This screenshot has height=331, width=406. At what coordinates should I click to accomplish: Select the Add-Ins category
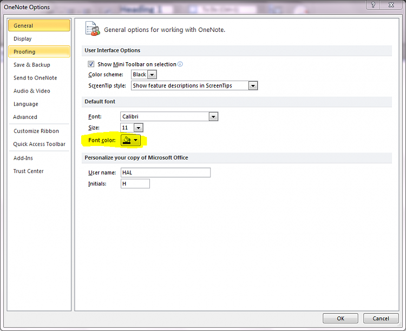click(x=39, y=158)
